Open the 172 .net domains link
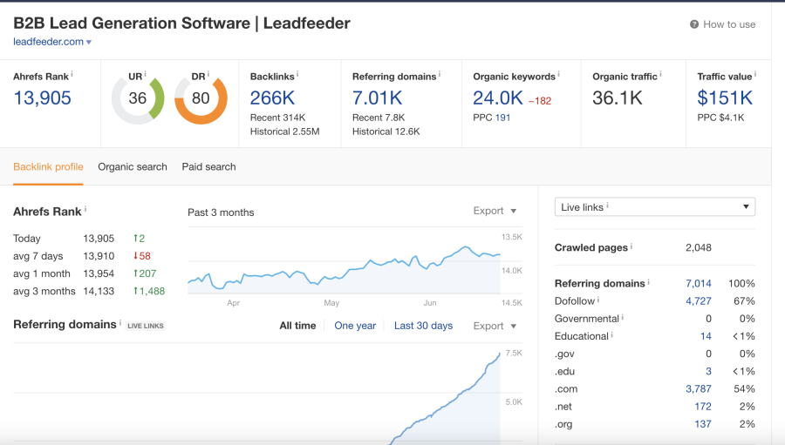 [703, 407]
